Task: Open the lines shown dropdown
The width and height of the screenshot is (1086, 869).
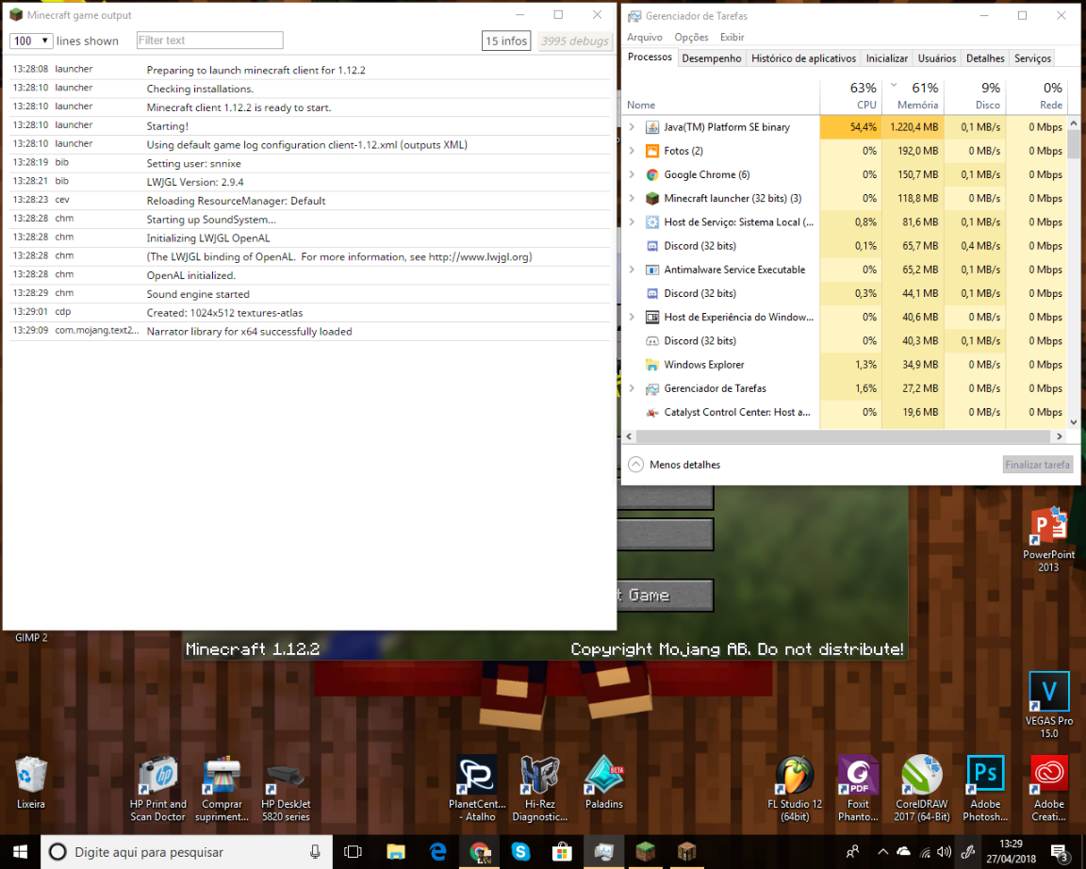Action: pos(31,41)
